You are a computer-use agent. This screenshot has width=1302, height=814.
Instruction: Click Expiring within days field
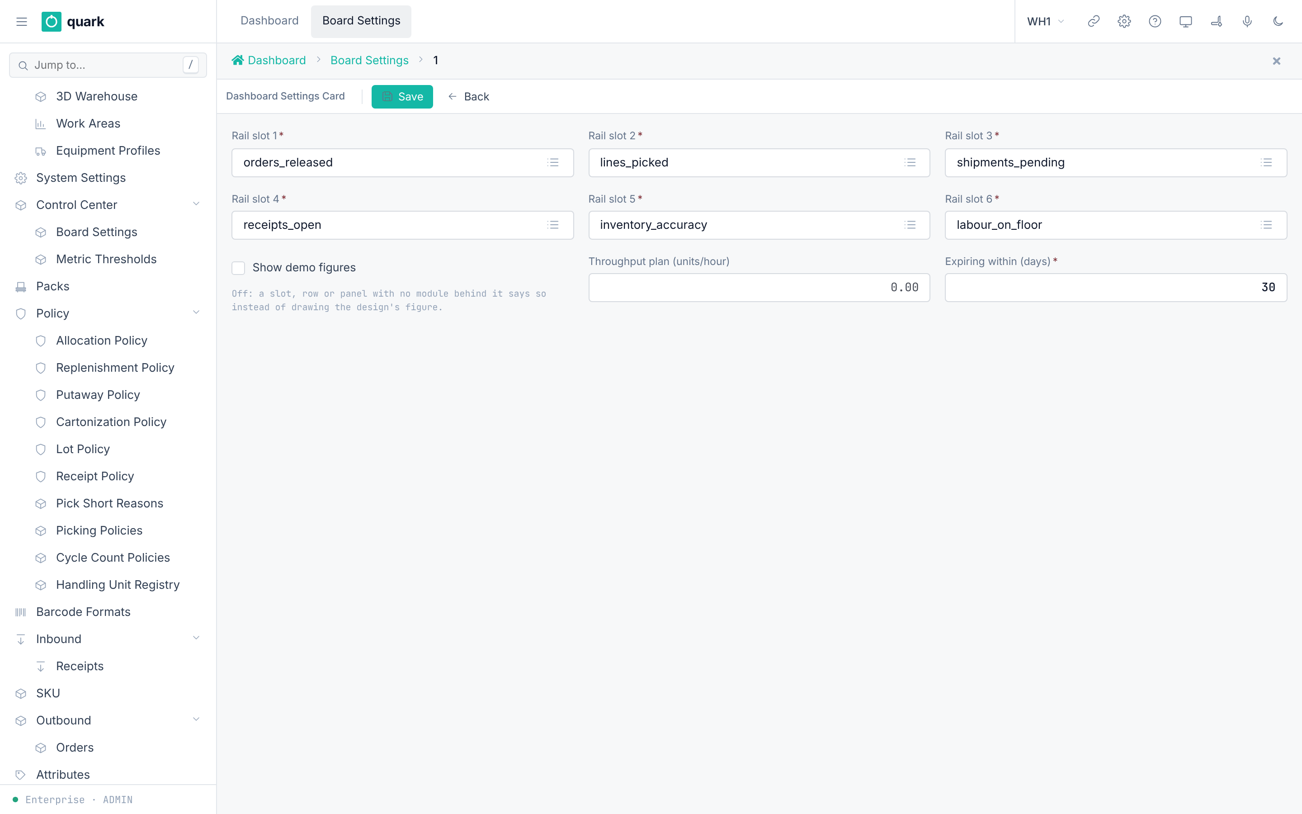coord(1115,288)
